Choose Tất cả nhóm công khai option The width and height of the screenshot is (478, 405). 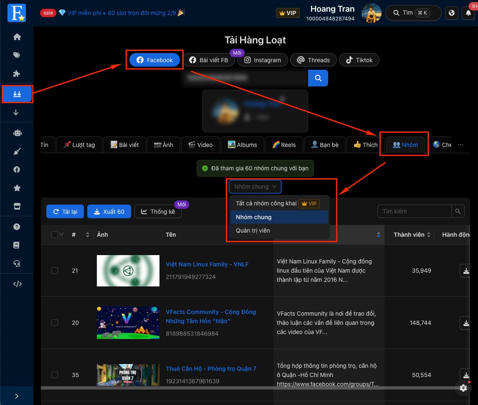279,203
